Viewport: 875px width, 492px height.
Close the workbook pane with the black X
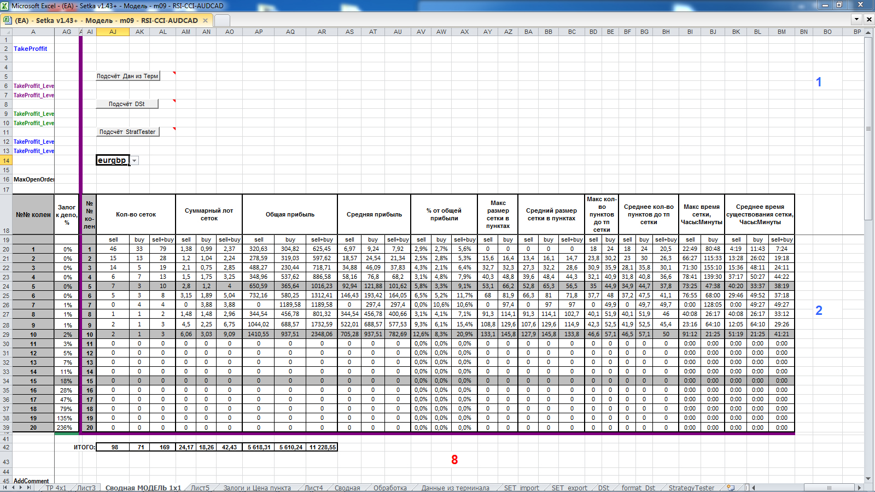[x=869, y=19]
